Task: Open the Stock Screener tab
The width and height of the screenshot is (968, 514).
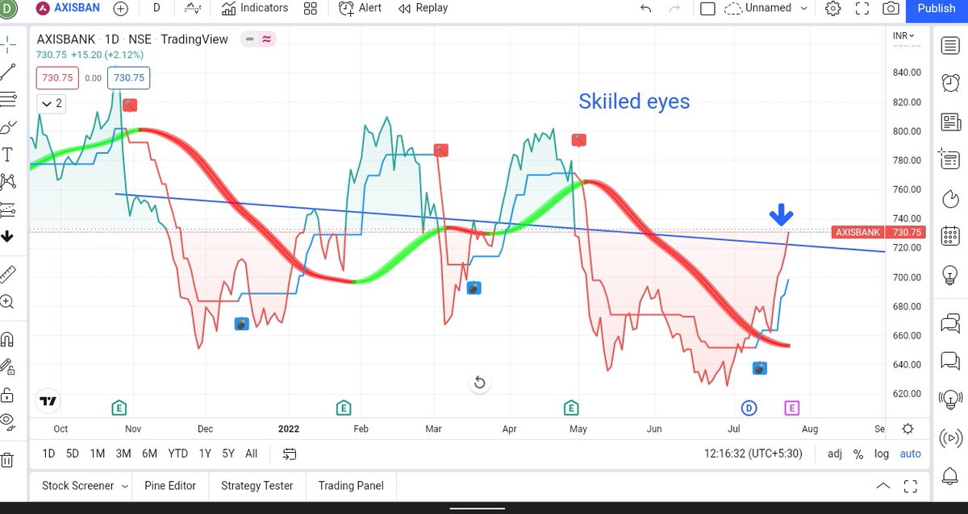Action: 85,486
